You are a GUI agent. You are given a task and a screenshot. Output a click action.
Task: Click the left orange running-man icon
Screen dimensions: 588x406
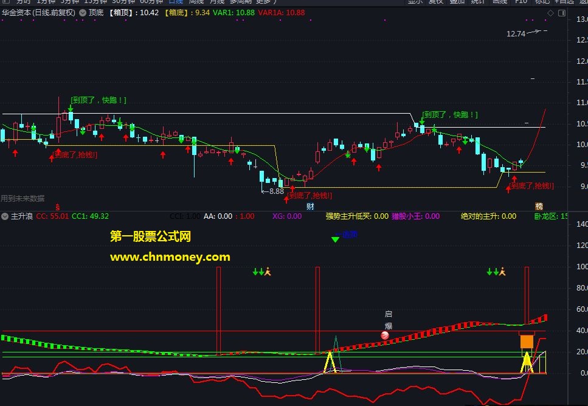[268, 272]
